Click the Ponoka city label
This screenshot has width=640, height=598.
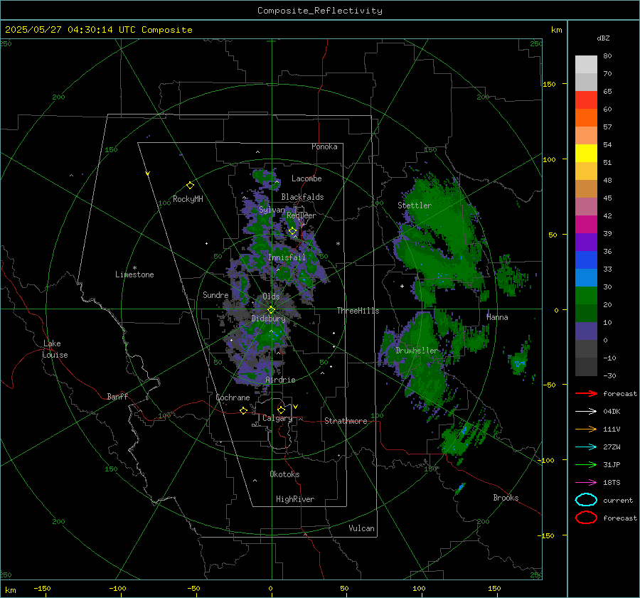coord(324,146)
